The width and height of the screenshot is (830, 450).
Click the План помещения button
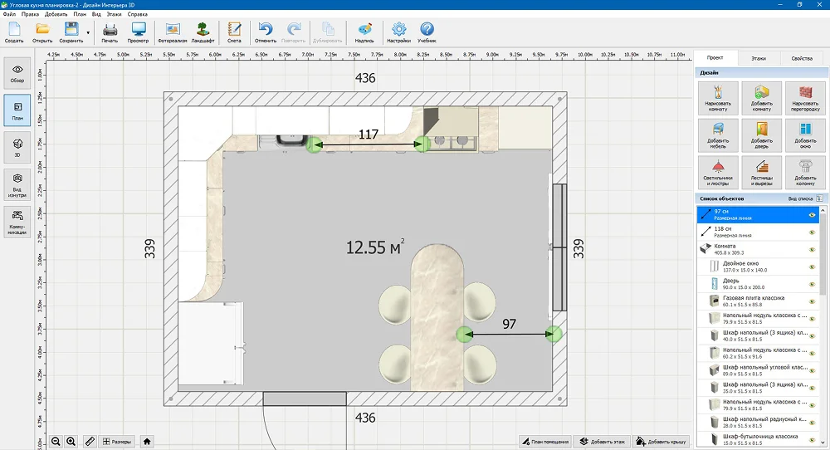[x=544, y=441]
